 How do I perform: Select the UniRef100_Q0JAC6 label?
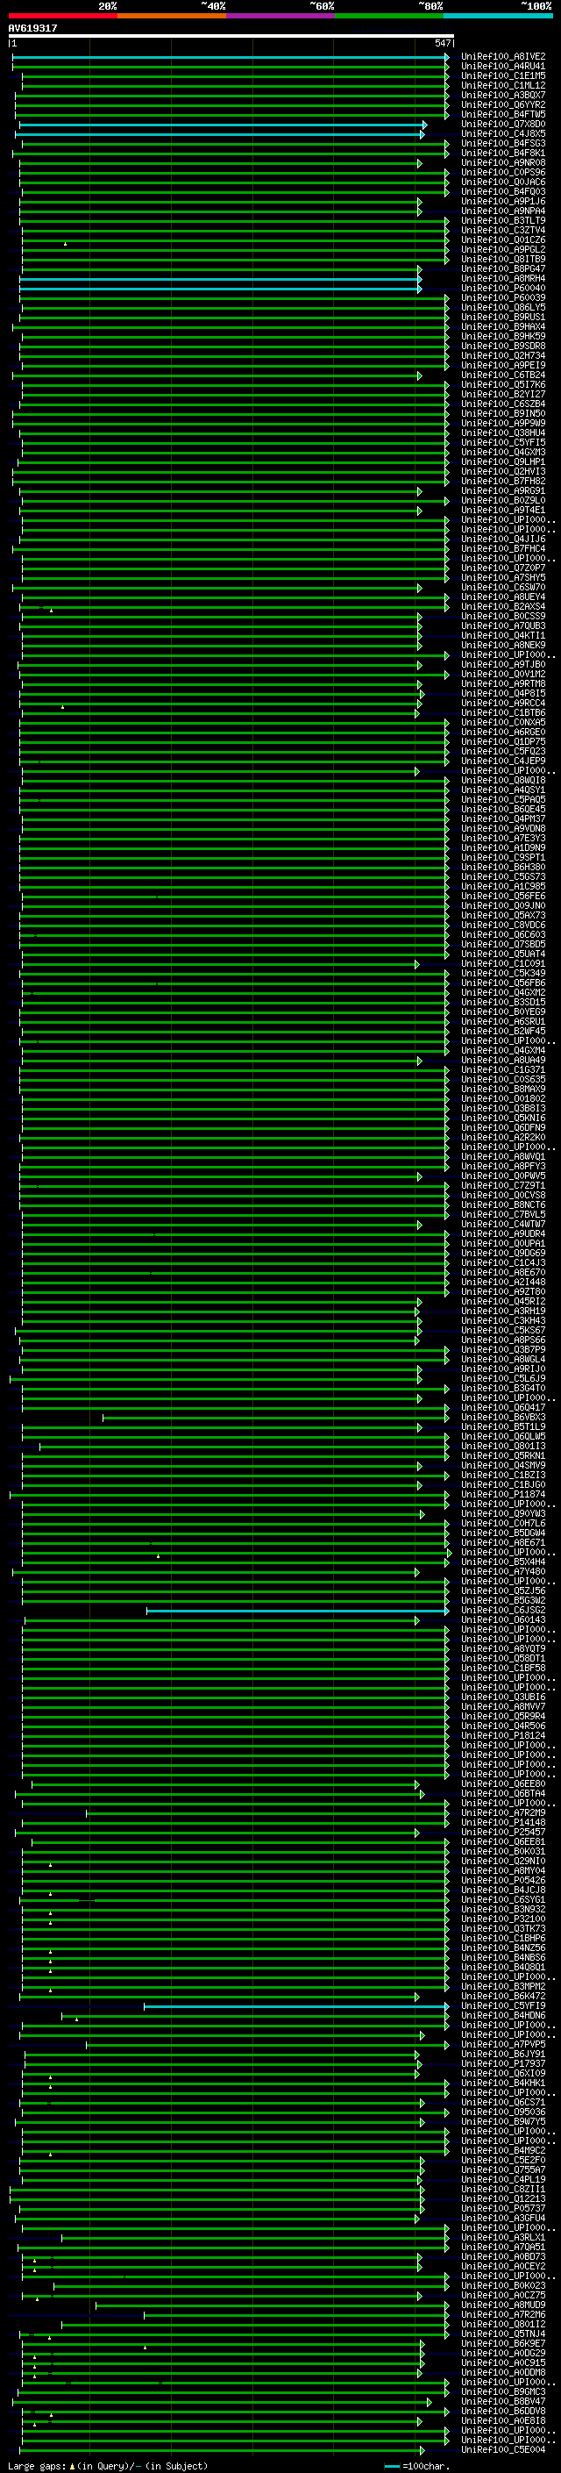(503, 182)
